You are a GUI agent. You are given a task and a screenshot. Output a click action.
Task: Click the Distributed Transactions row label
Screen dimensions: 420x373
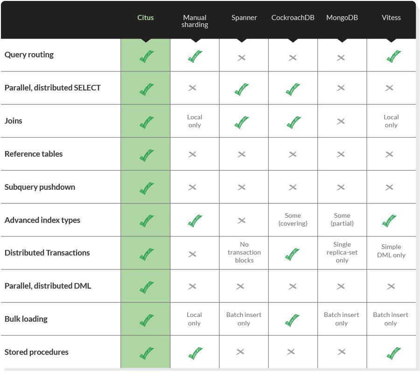pos(47,253)
